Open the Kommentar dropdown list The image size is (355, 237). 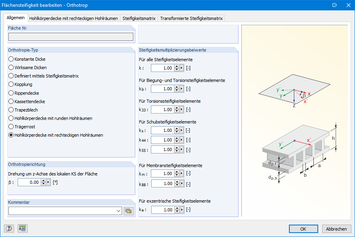pos(118,211)
